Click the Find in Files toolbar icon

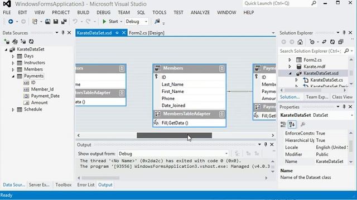click(157, 22)
